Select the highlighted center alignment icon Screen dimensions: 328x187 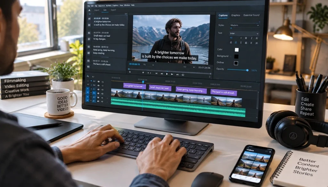pyautogui.click(x=236, y=43)
